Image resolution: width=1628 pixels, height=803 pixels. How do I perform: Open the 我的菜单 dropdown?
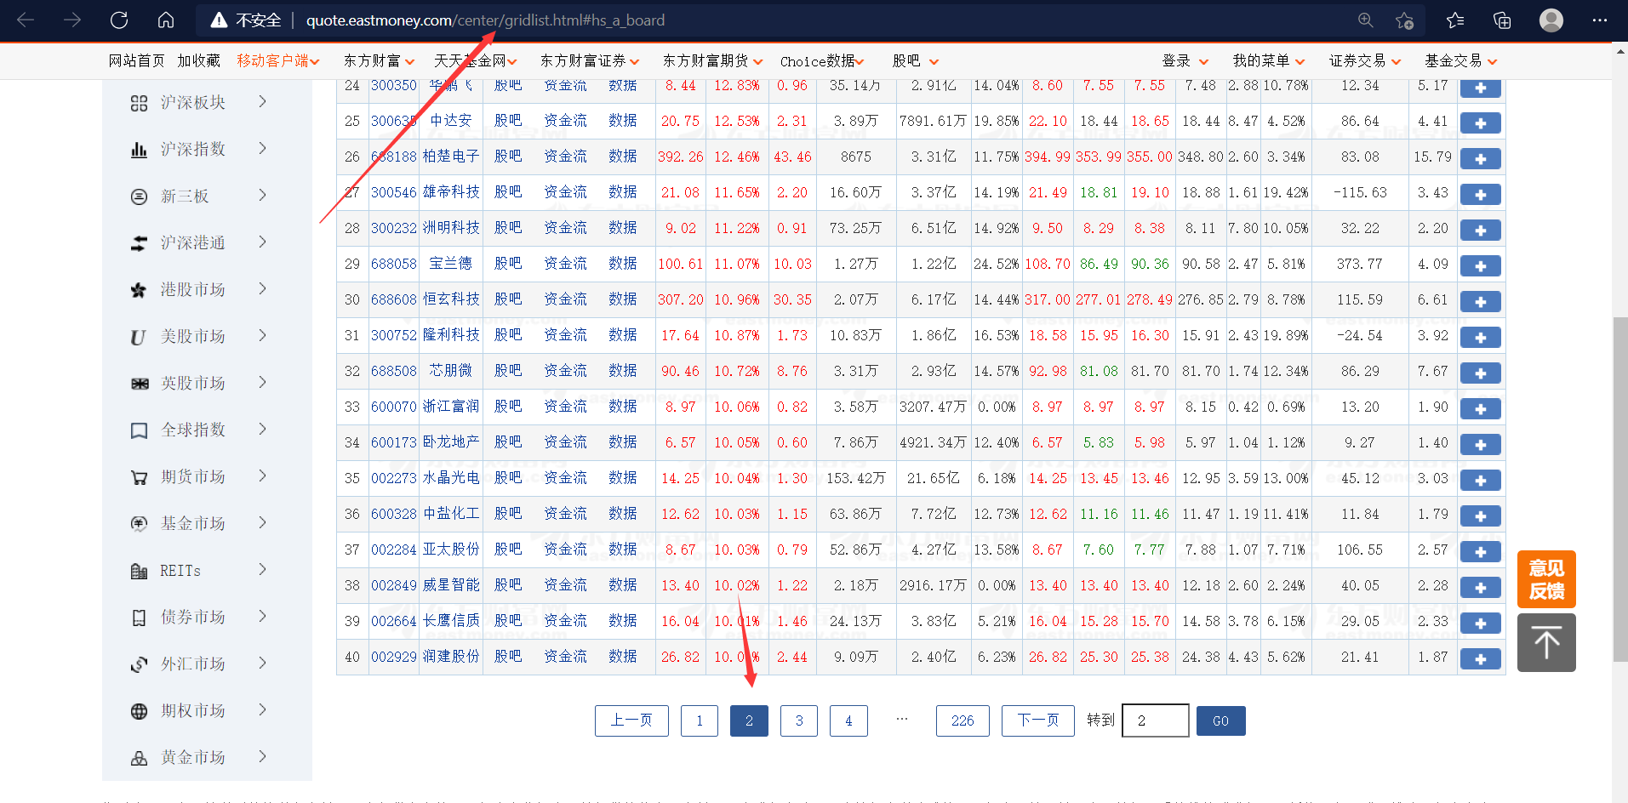(x=1269, y=61)
